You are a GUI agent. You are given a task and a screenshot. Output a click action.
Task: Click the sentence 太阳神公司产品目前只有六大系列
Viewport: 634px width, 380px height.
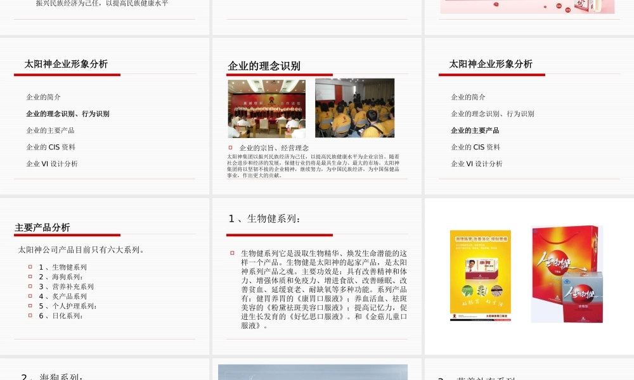tap(81, 250)
